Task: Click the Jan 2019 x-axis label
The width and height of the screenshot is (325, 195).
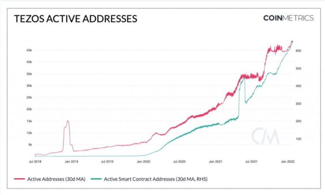Action: click(71, 162)
